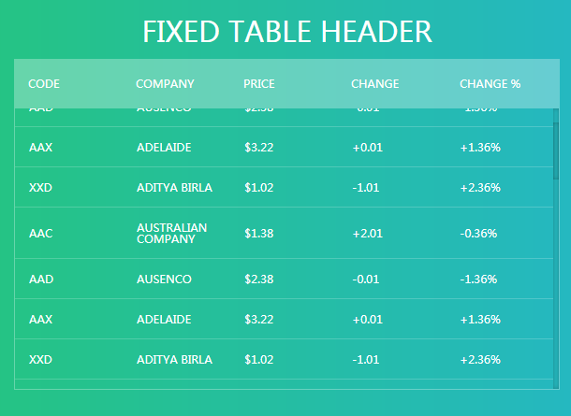
Task: Click the scrollbar track below the thumb
Action: point(556,283)
